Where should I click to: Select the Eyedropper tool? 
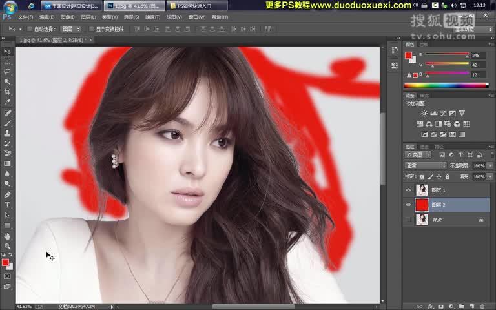(x=7, y=102)
